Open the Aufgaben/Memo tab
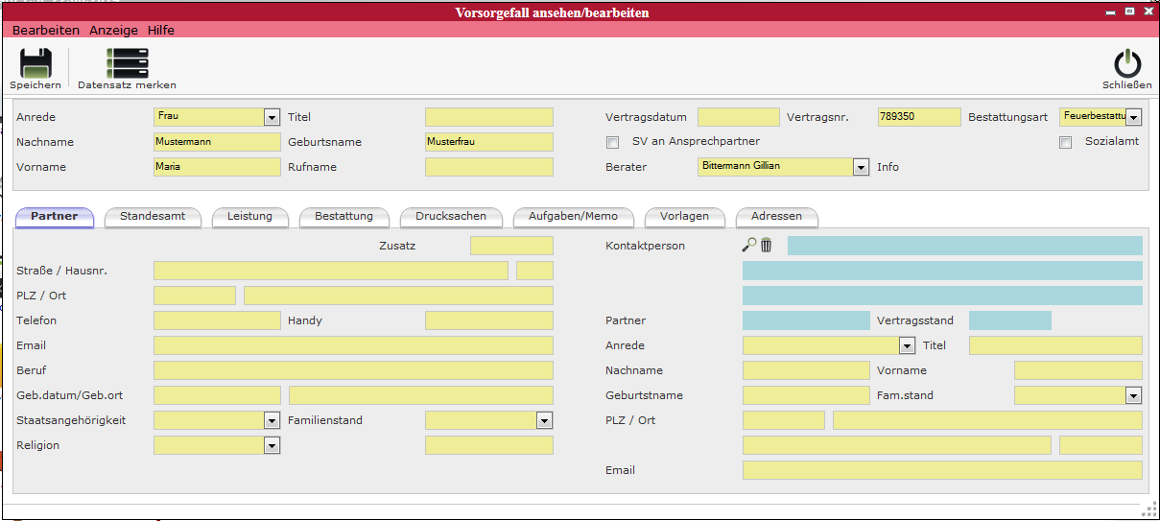Viewport: 1160px width, 521px height. click(x=573, y=217)
